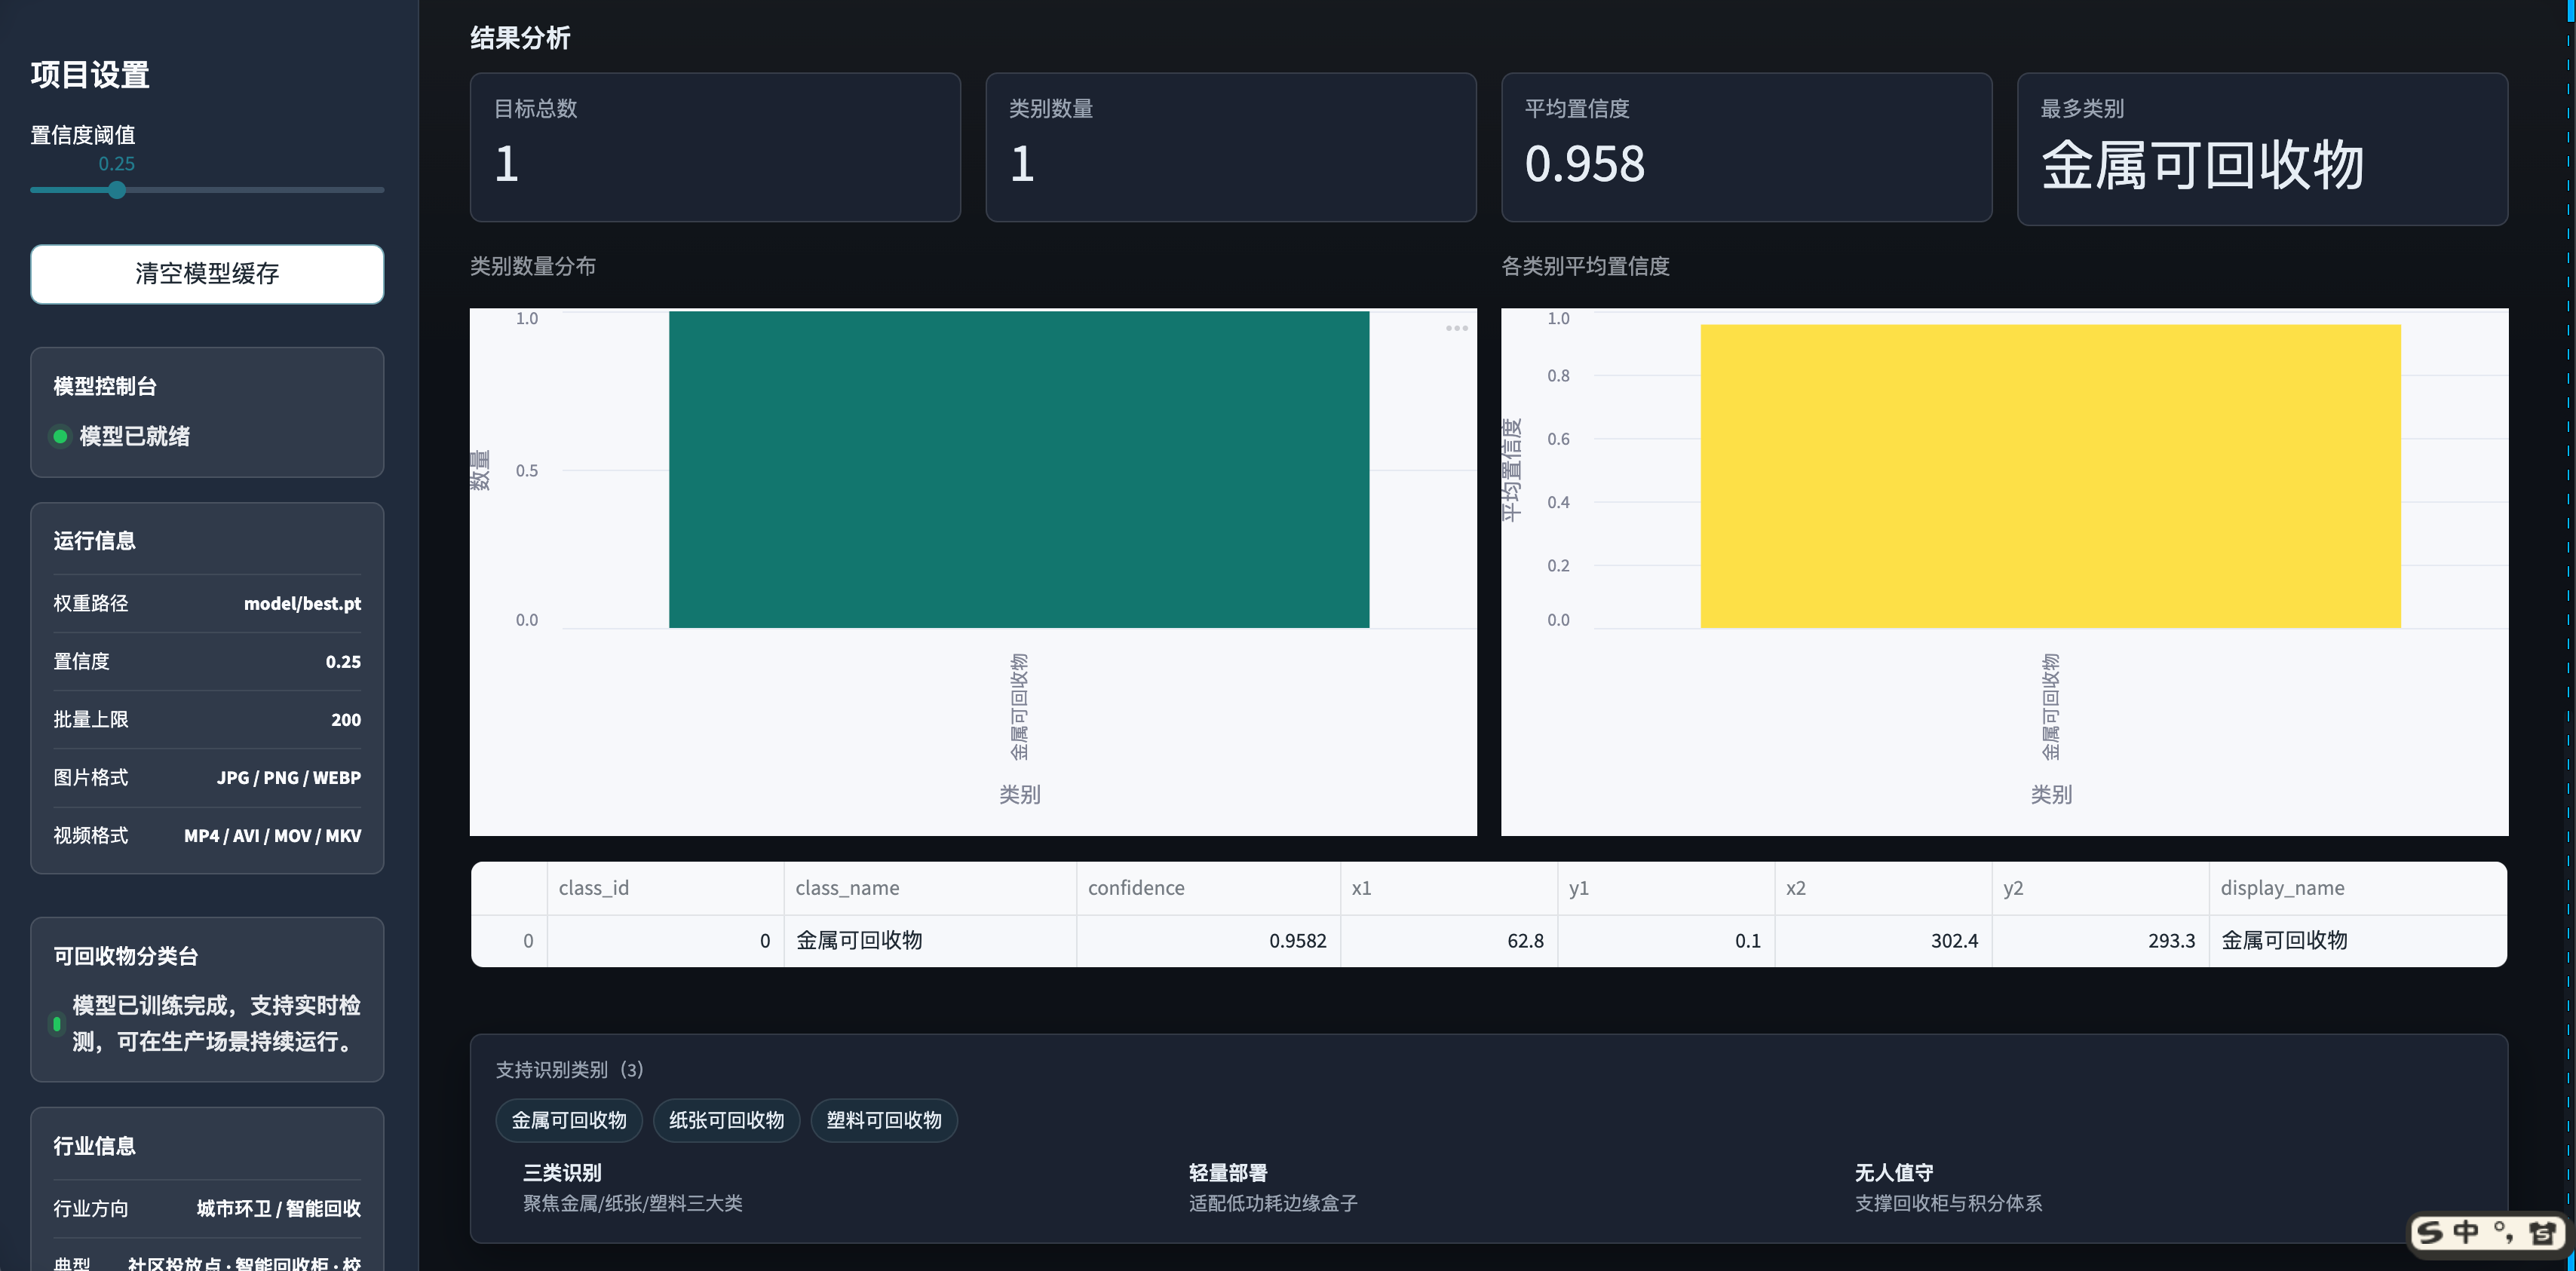2576x1271 pixels.
Task: Select the 纸张可回收物 category tag
Action: 726,1120
